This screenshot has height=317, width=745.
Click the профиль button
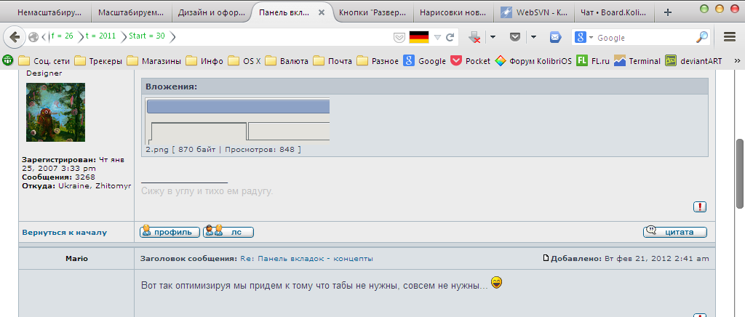pos(170,232)
